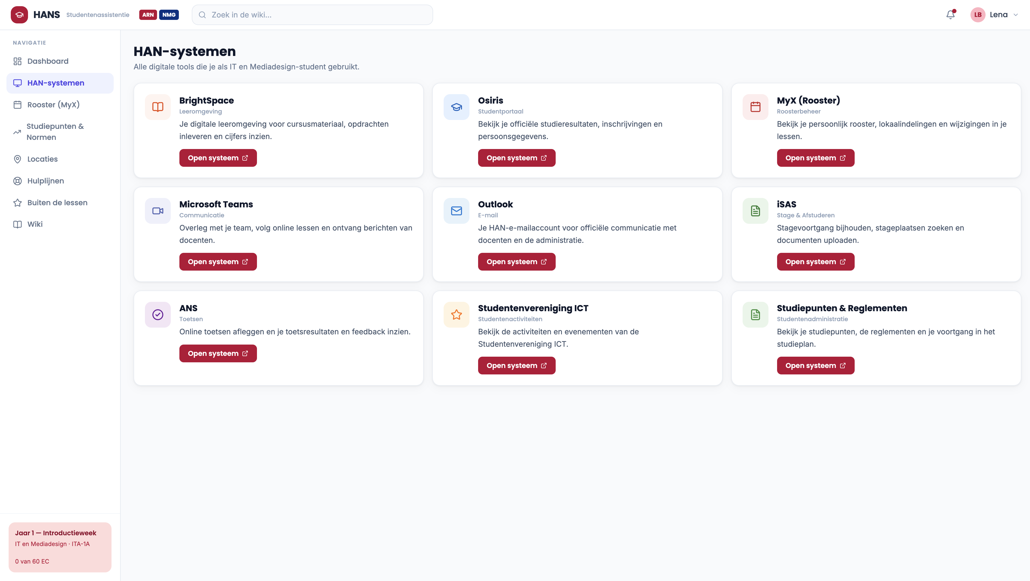The image size is (1030, 581).
Task: Click the Microsoft Teams video icon
Action: tap(158, 211)
